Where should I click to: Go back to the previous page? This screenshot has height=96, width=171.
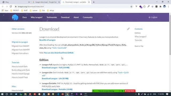(3, 6)
